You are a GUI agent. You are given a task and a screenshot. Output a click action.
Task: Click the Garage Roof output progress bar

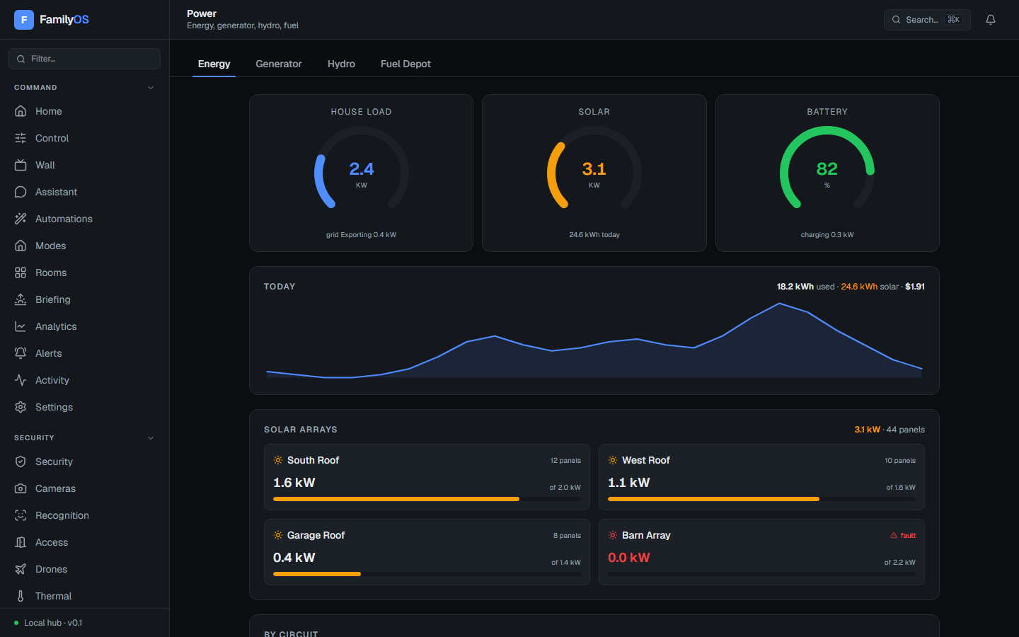pos(427,574)
